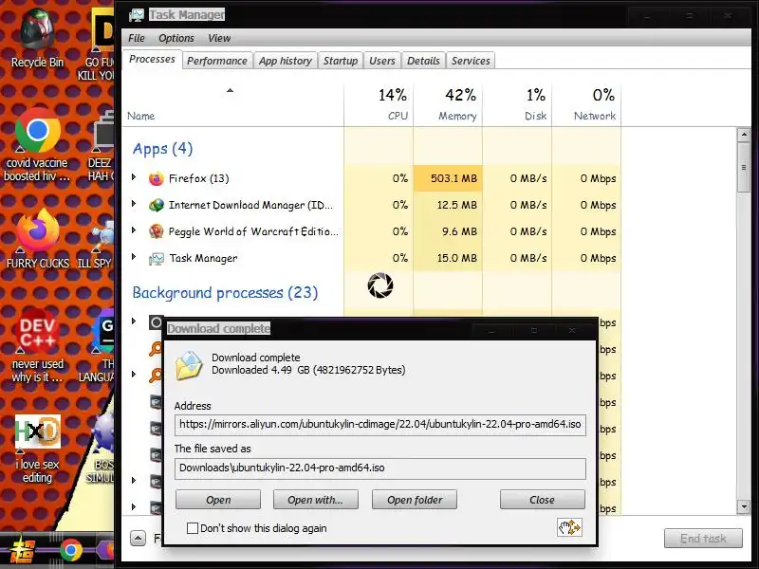Click Task Manager title bar icon
The image size is (759, 569).
point(137,15)
